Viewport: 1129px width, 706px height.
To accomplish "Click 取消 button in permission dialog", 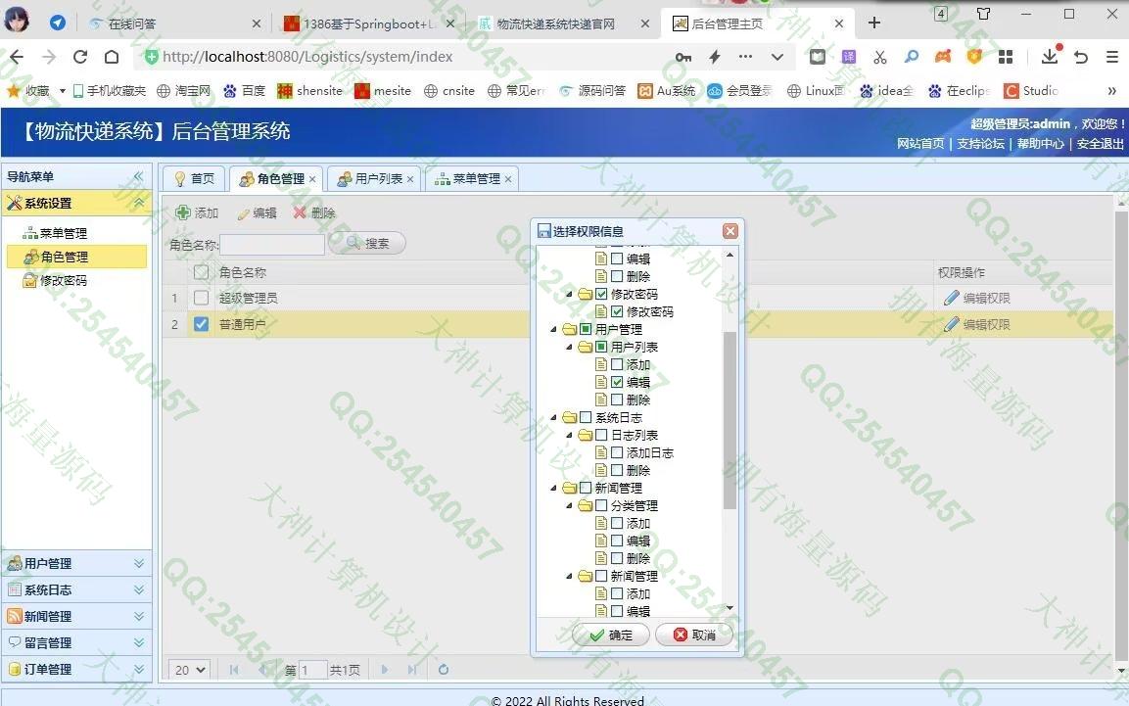I will (694, 635).
